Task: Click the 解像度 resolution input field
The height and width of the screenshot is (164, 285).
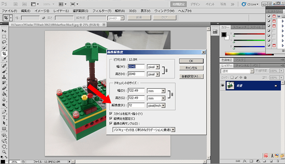Action: [136, 105]
